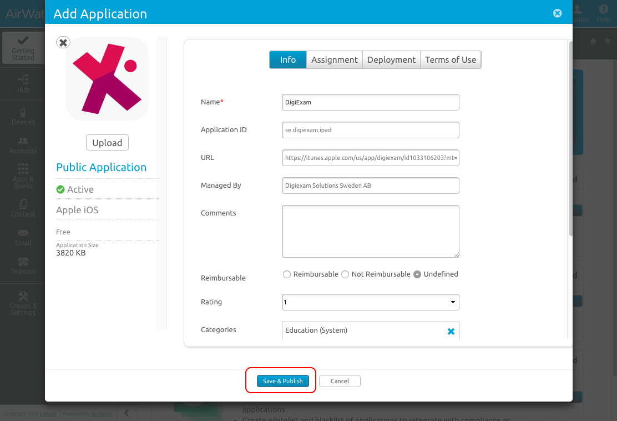617x421 pixels.
Task: Open Telecom section in the sidebar
Action: pyautogui.click(x=23, y=266)
